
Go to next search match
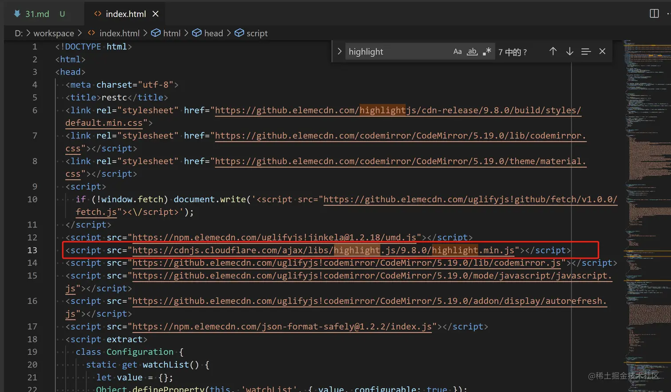(569, 51)
